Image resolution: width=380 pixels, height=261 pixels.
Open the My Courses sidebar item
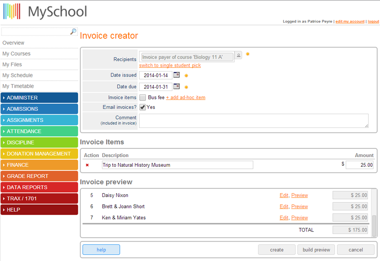(16, 54)
